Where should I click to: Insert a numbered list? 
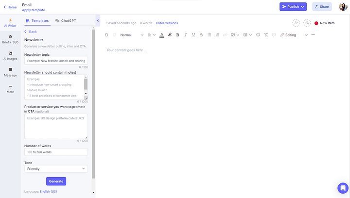217,35
